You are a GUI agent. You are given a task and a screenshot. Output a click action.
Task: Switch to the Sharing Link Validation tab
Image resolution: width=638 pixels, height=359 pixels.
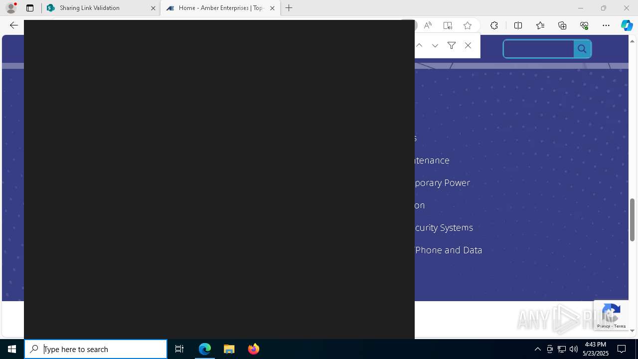pos(101,8)
